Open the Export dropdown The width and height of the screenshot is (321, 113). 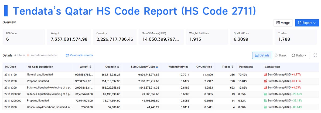(x=307, y=23)
